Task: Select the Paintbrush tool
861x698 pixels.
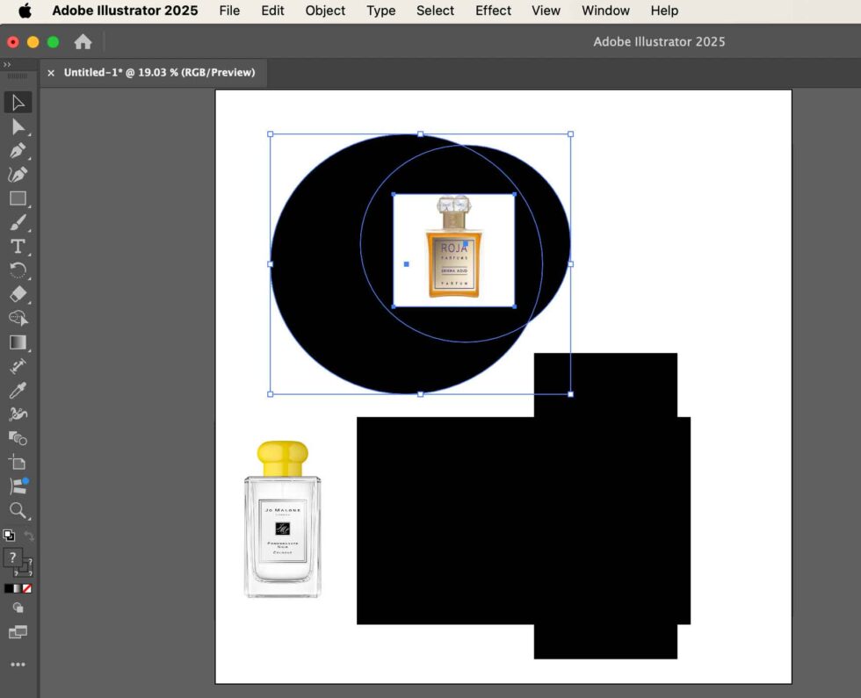Action: point(18,222)
